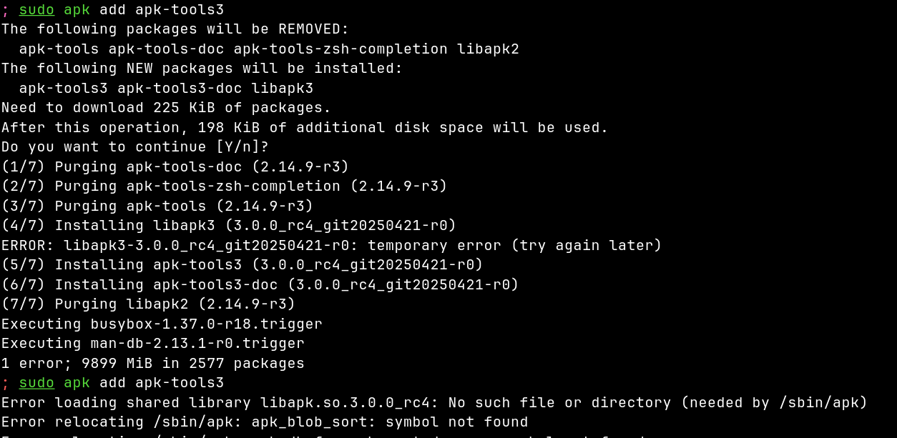This screenshot has width=897, height=438.
Task: Click the underlined sudo in first command
Action: (36, 10)
